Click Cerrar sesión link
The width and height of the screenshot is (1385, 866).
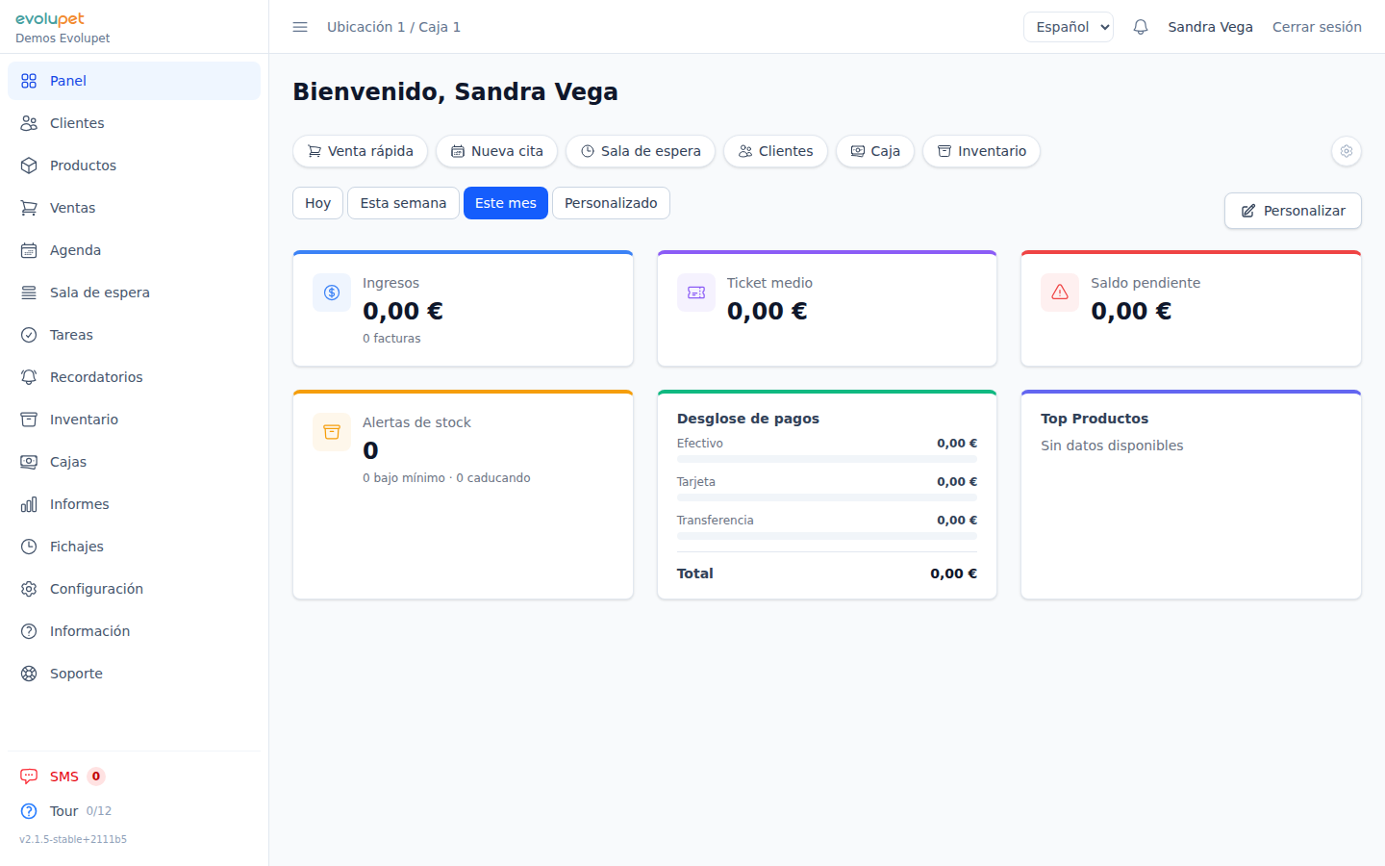click(1316, 27)
